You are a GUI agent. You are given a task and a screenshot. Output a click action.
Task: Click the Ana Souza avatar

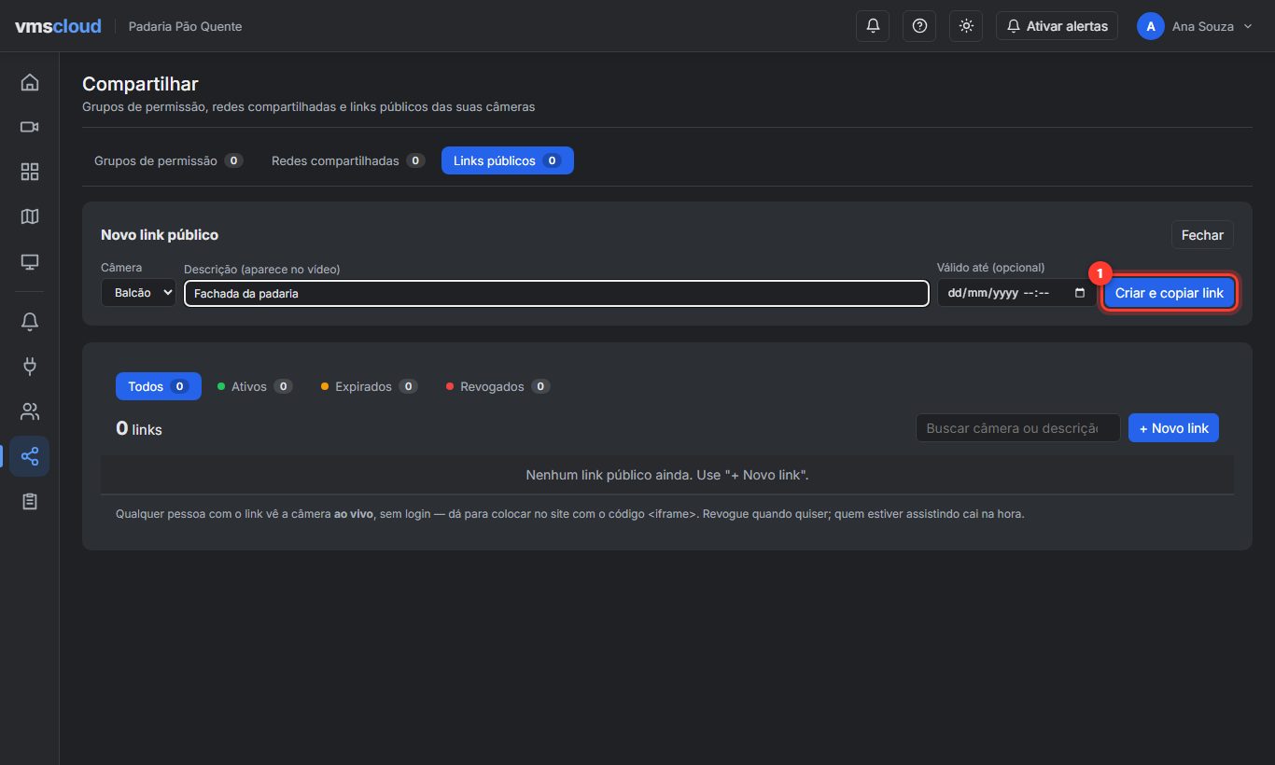pos(1150,26)
